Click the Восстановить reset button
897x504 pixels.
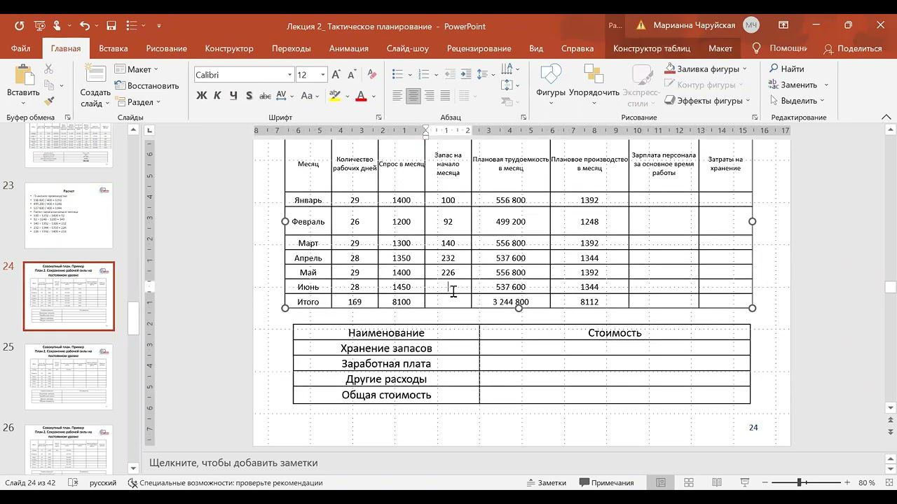pyautogui.click(x=147, y=85)
